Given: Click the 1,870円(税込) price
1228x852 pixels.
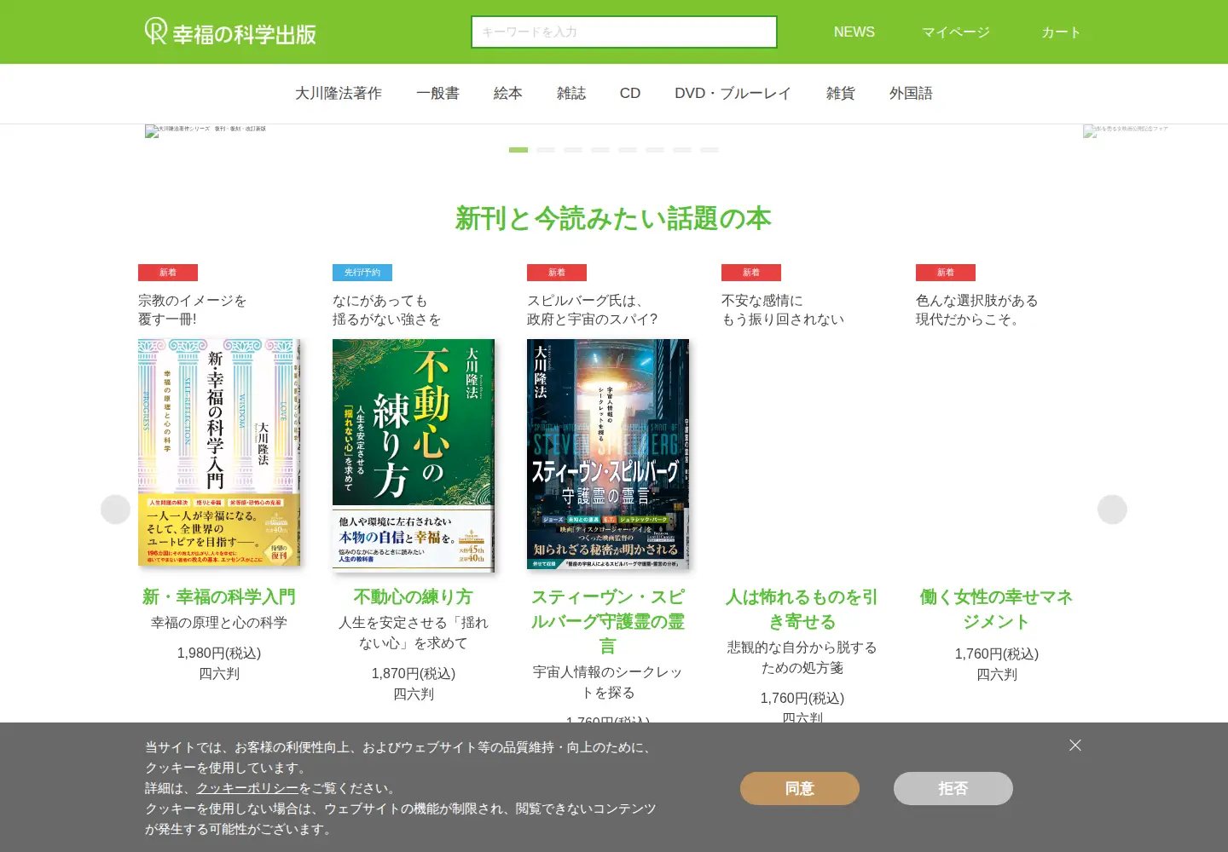Looking at the screenshot, I should pos(414,674).
